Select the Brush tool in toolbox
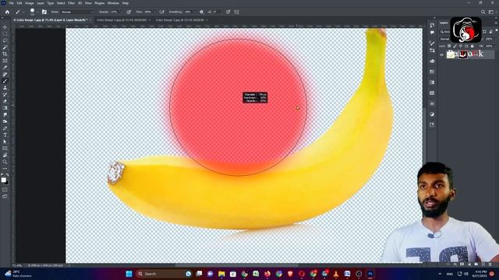 pos(5,81)
